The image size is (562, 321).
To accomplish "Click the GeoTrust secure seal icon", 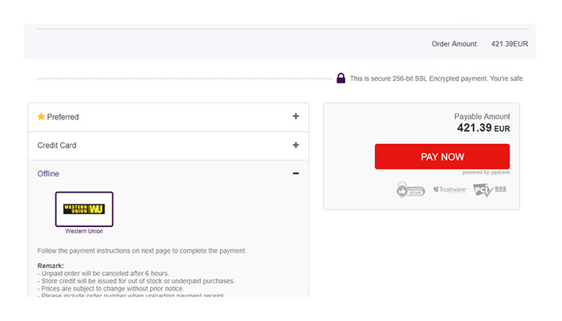I will pos(410,189).
